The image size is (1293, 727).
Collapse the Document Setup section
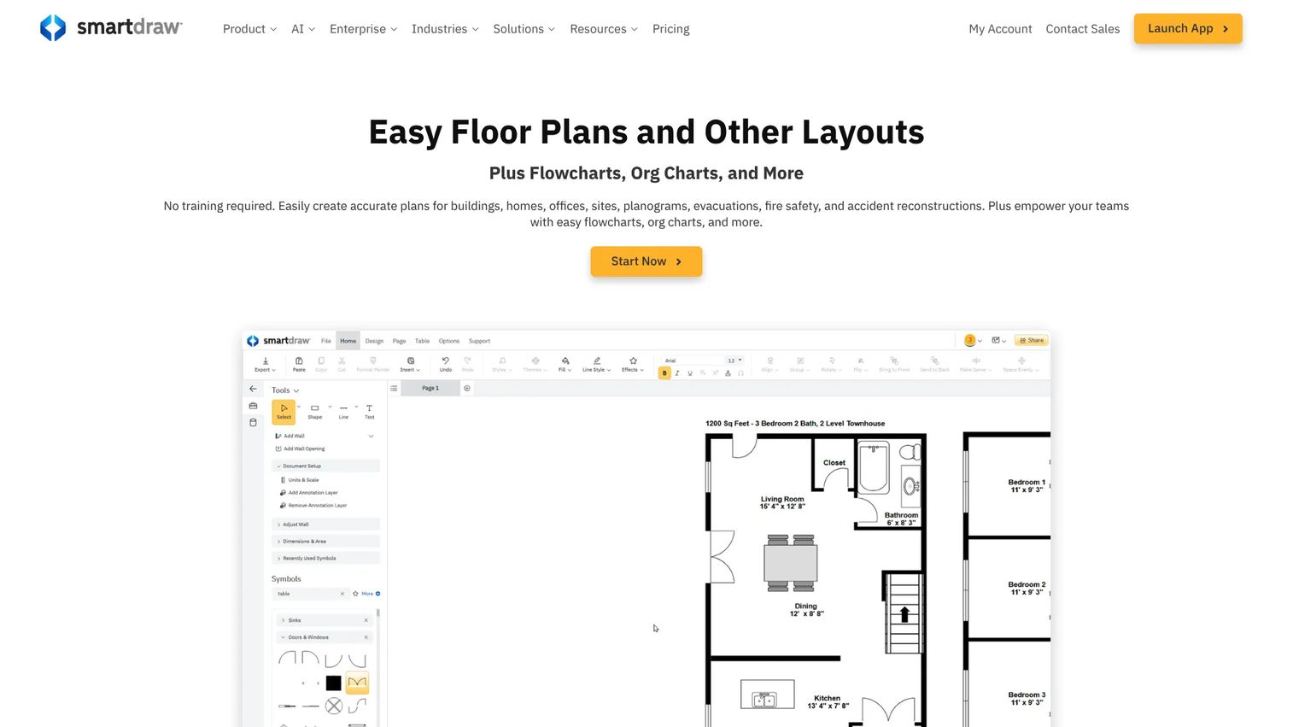tap(325, 466)
